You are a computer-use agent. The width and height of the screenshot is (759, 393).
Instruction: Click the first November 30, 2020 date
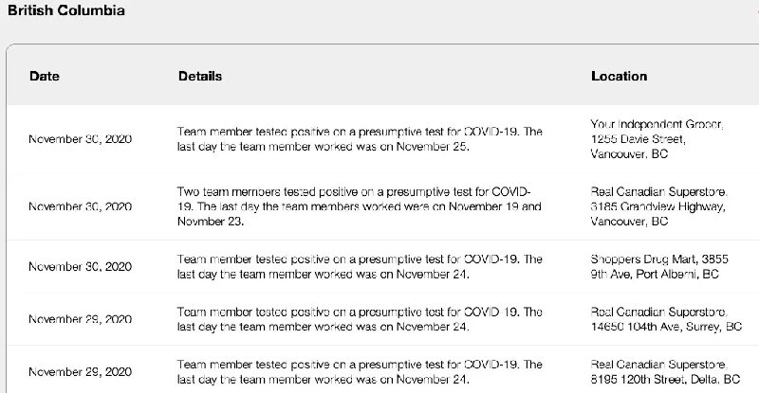click(x=81, y=139)
